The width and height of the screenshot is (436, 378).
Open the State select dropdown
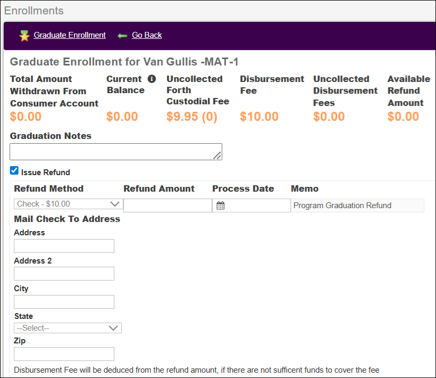pyautogui.click(x=68, y=328)
